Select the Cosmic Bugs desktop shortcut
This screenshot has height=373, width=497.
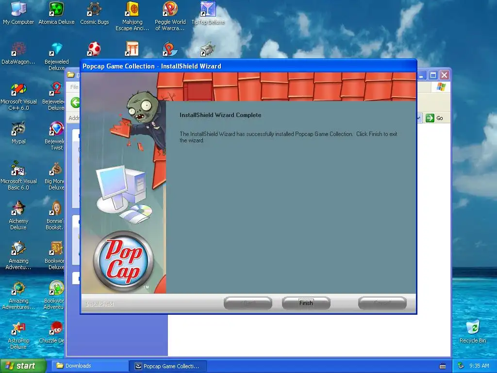95,13
